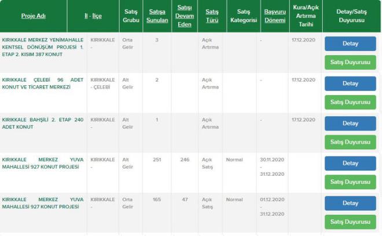This screenshot has width=382, height=236.
Task: Sort by the İl - İlçe header
Action: coord(93,16)
